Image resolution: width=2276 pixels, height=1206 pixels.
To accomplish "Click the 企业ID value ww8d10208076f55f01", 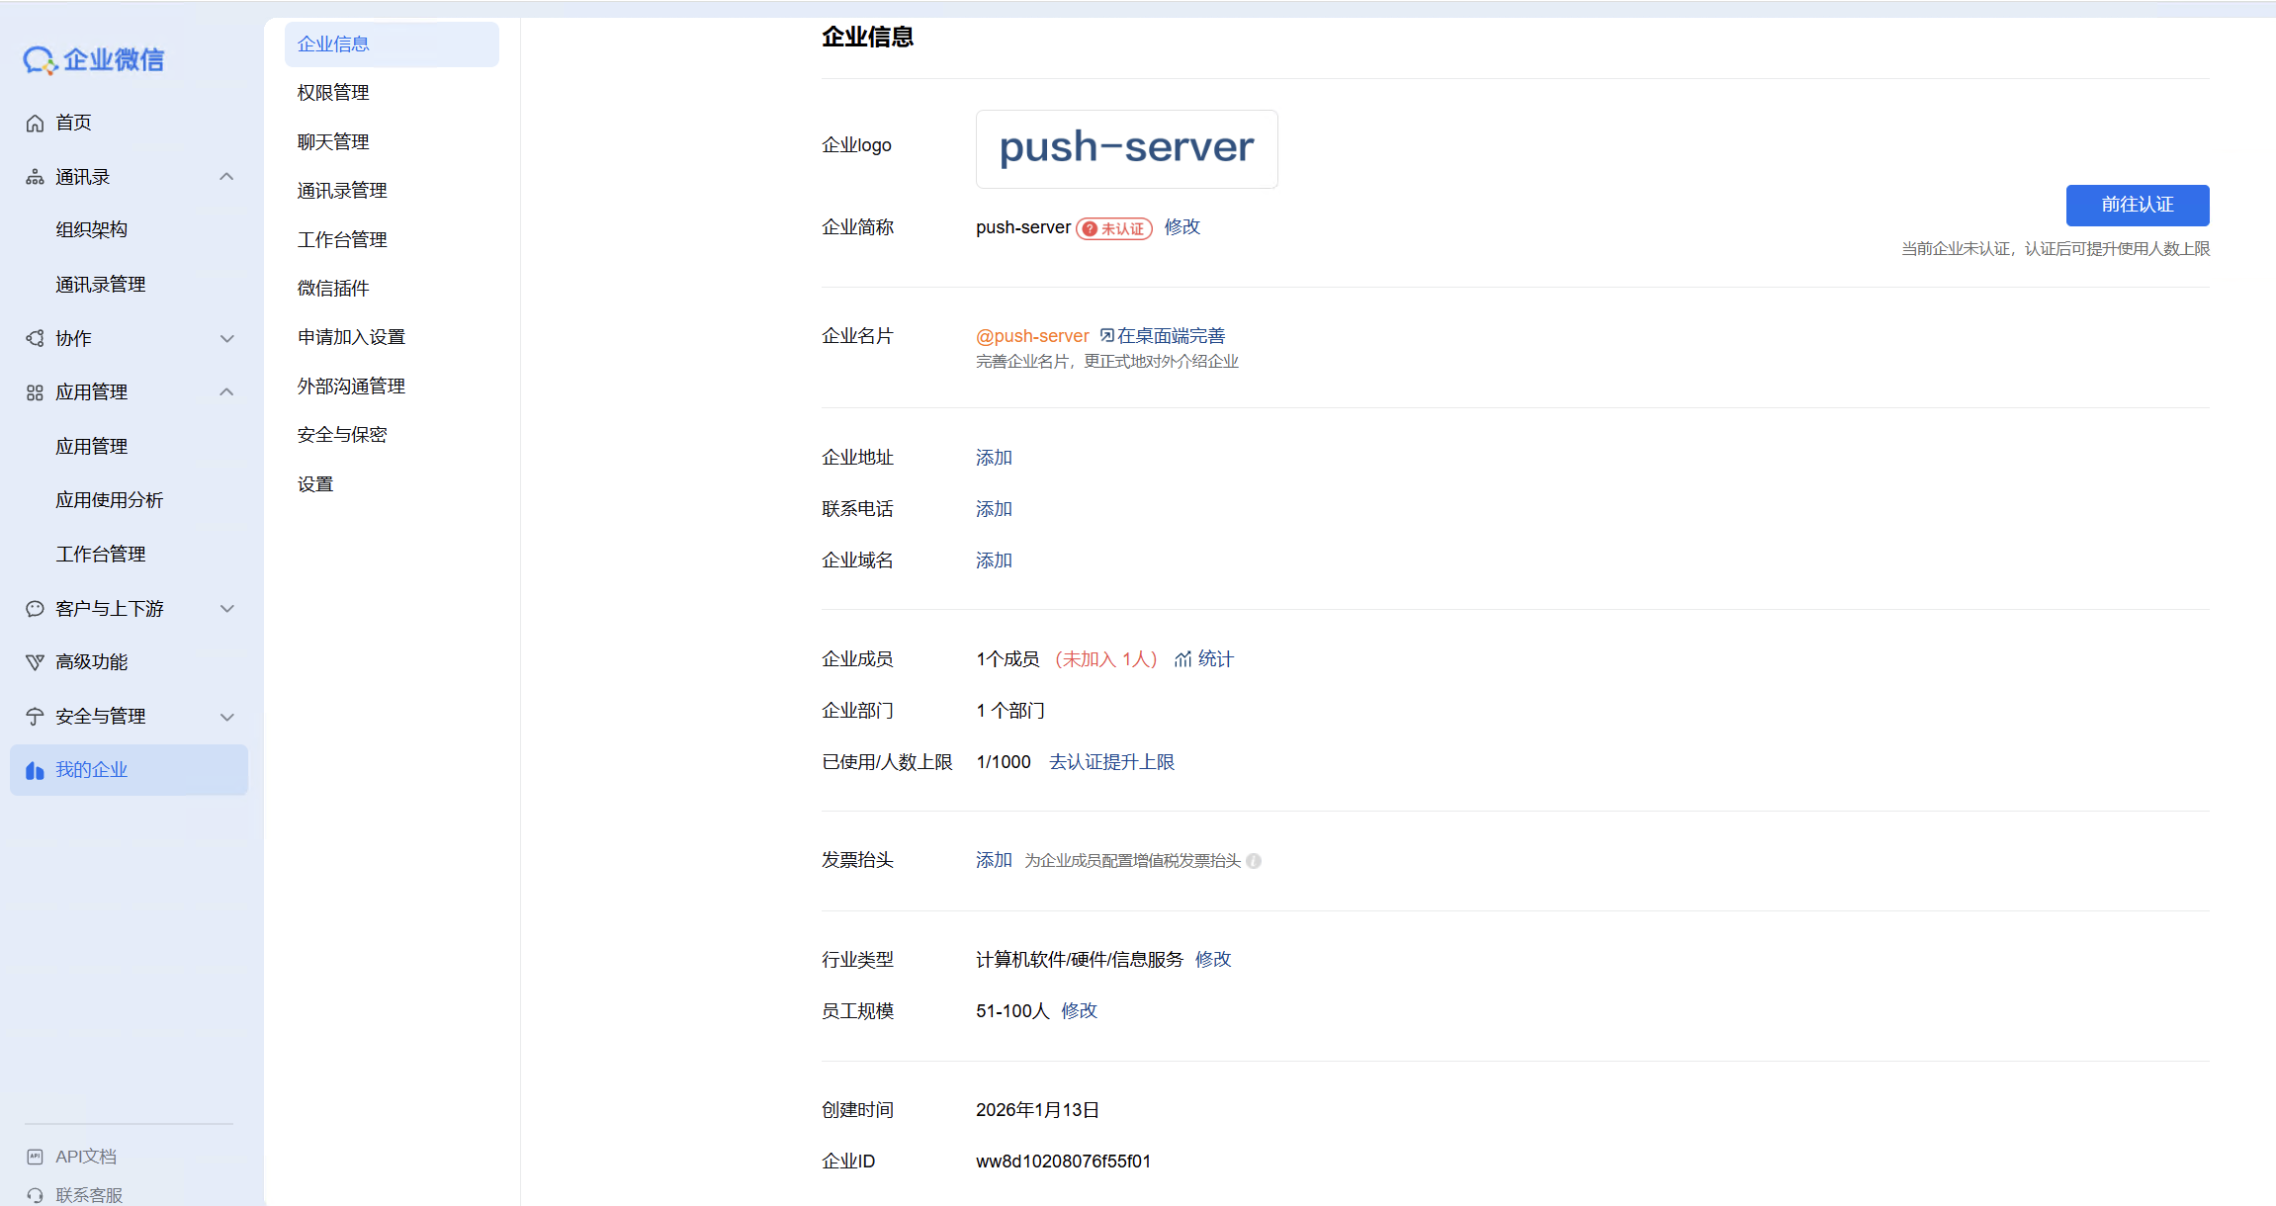I will 1063,1162.
